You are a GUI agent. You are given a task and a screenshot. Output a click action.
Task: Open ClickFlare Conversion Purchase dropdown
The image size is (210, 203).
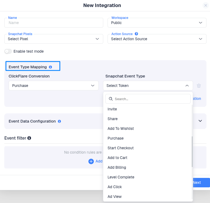point(54,86)
